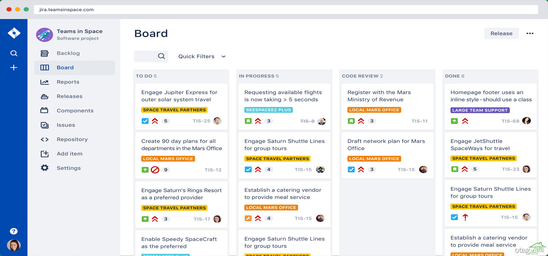Click the single red up-arrow priority icon
548x256 pixels.
pyautogui.click(x=465, y=217)
